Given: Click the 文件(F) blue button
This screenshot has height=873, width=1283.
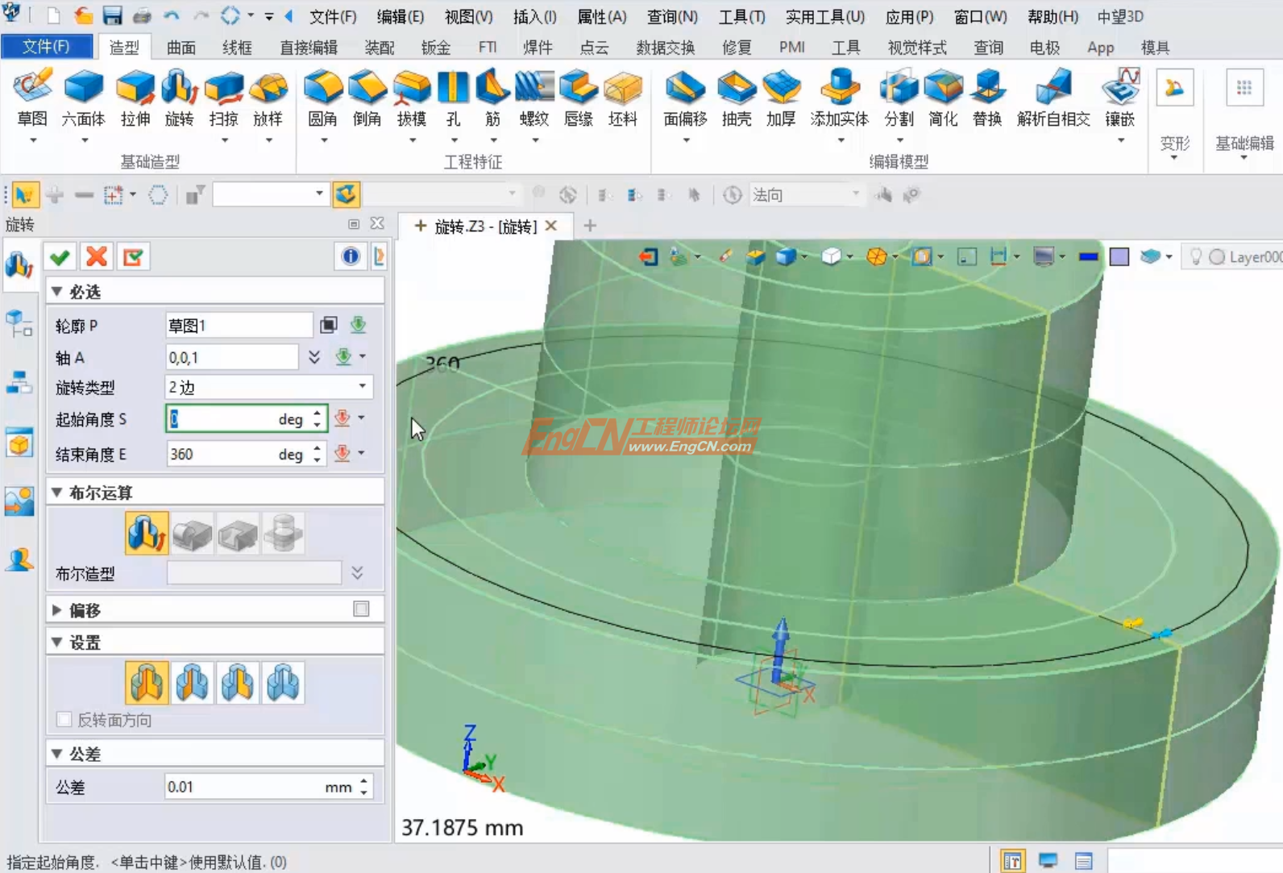Looking at the screenshot, I should (46, 47).
